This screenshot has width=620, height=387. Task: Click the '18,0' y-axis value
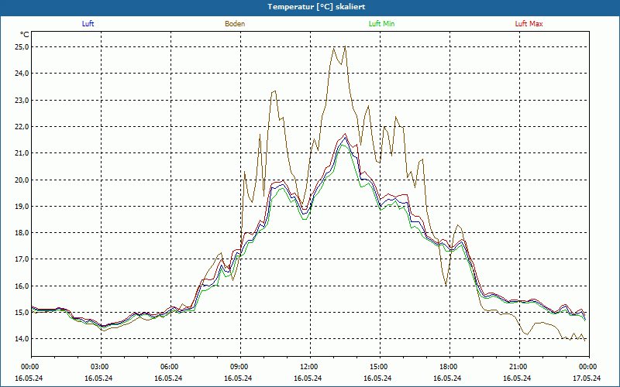tap(22, 233)
